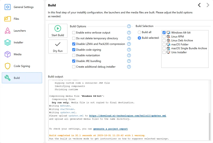Image resolution: width=213 pixels, height=143 pixels.
Task: Click the macOS Single Bundle Archive icon
Action: 168,48
